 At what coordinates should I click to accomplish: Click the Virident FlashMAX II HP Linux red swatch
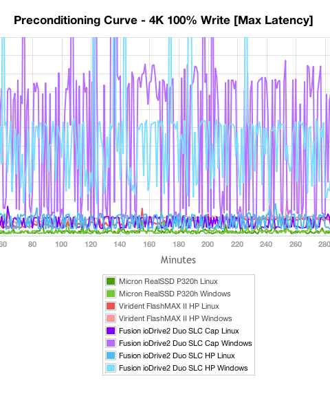tap(111, 306)
